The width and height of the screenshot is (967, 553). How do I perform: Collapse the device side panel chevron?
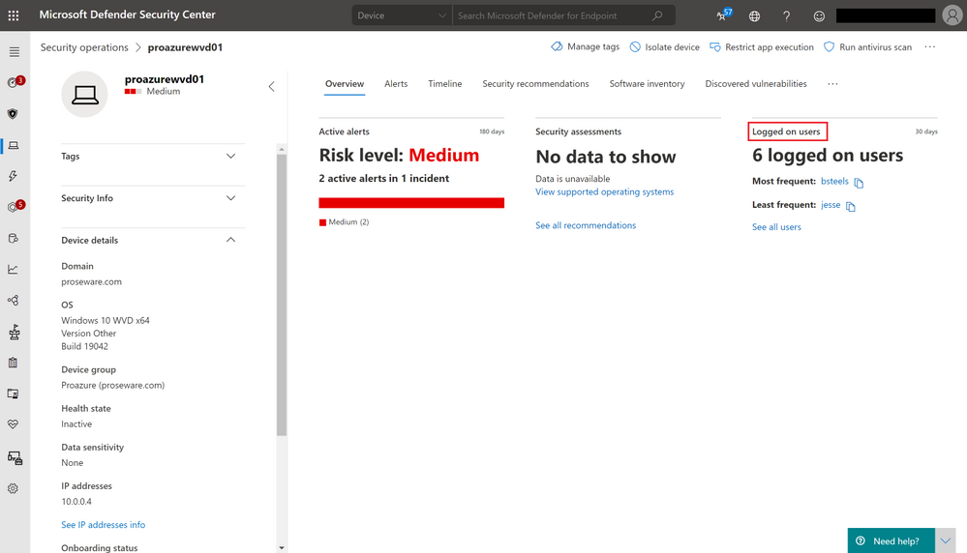point(271,87)
